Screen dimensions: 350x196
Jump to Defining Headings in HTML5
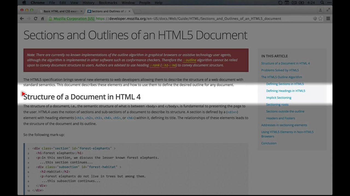286,91
